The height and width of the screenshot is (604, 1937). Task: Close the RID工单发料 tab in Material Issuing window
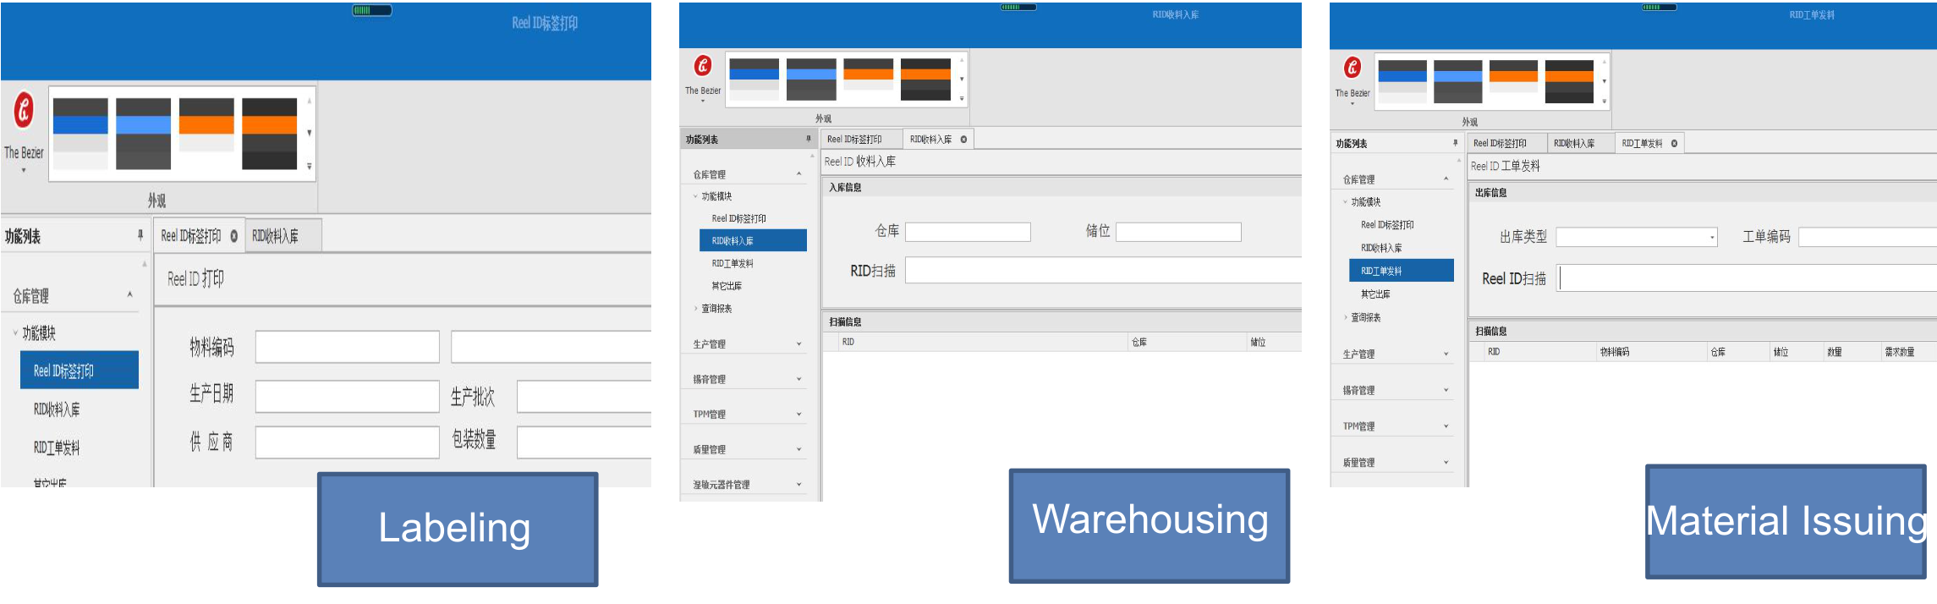pyautogui.click(x=1674, y=144)
